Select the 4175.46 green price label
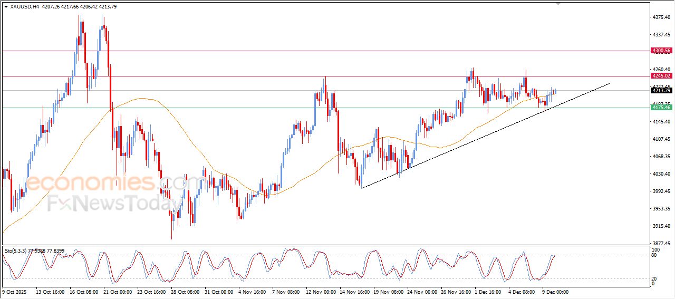Viewport: 675px width, 299px height. point(661,108)
